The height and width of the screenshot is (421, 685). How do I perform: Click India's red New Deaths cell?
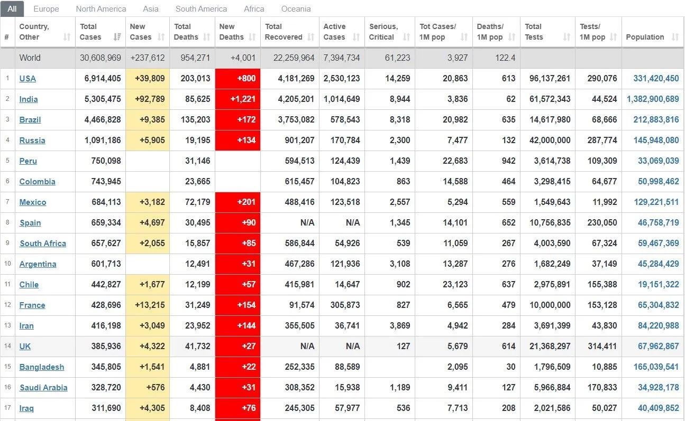[238, 99]
